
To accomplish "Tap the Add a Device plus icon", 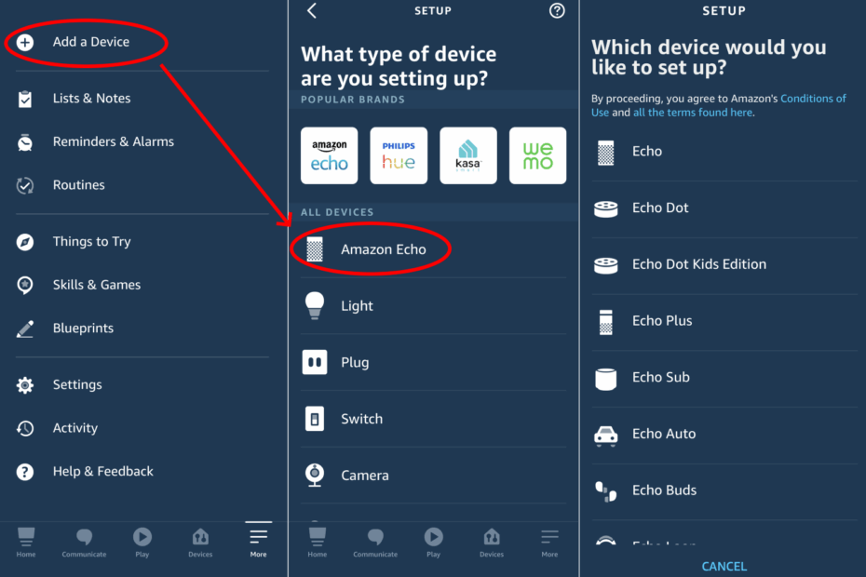I will click(x=25, y=42).
